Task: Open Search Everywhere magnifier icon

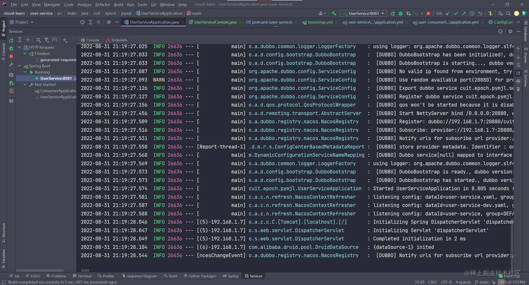Action: 508,13
